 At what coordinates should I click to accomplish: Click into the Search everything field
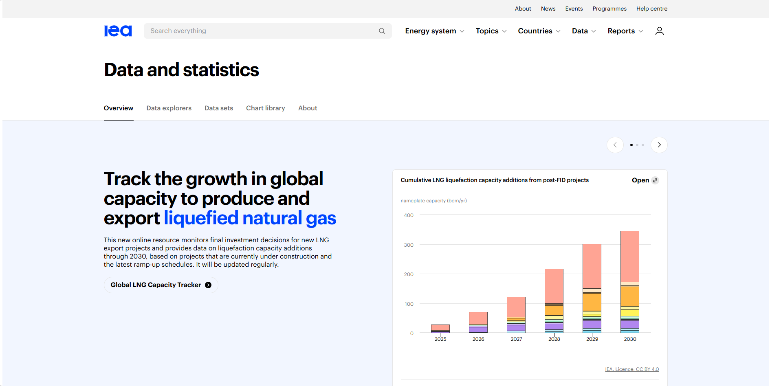268,31
